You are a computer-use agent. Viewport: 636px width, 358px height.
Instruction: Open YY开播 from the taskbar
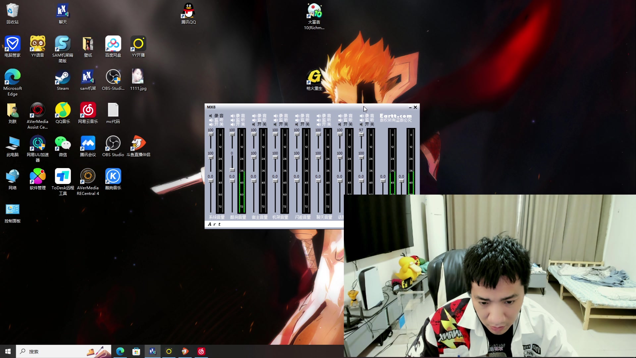click(x=169, y=351)
